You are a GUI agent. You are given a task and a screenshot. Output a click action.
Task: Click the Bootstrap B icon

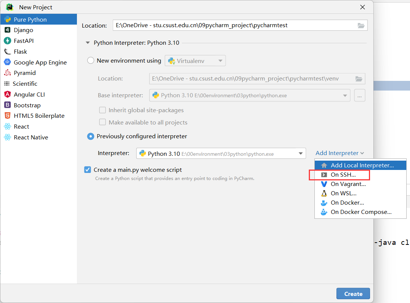[x=7, y=105]
